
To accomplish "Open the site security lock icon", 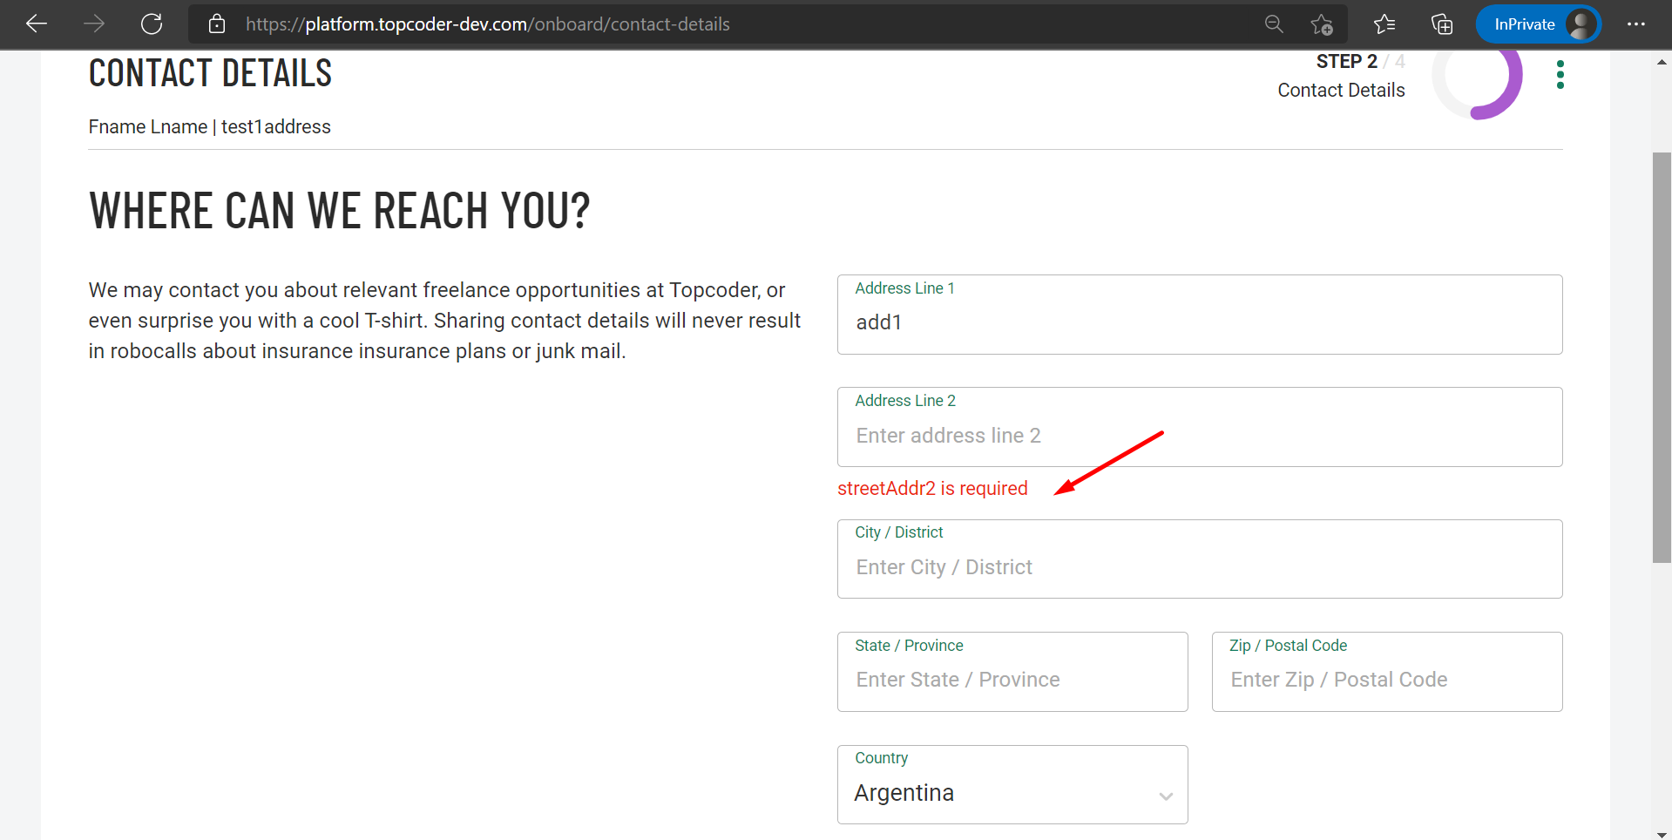I will click(x=217, y=24).
